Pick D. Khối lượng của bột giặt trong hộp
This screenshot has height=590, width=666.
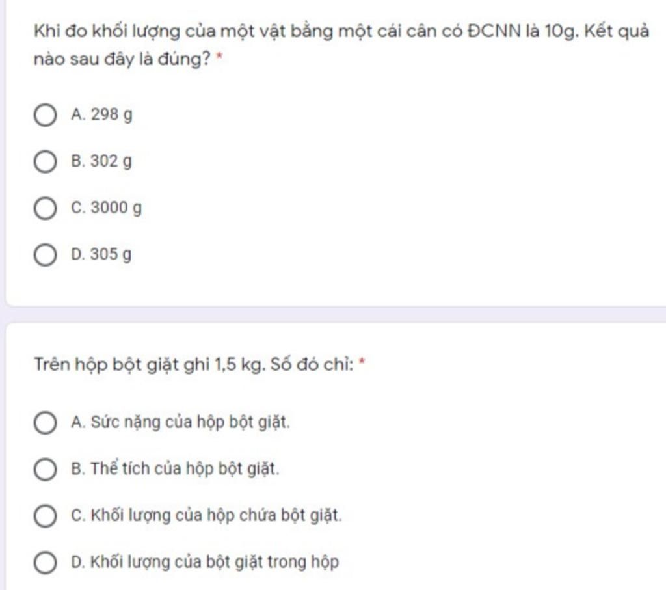45,563
